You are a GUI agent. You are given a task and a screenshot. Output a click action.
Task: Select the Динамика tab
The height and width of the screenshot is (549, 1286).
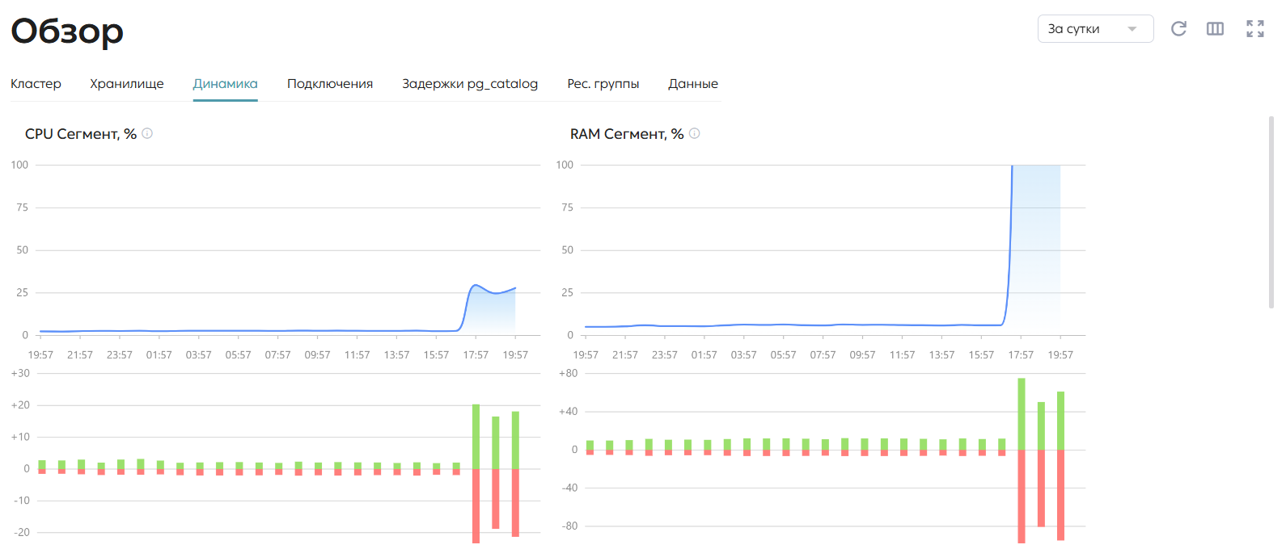(225, 84)
